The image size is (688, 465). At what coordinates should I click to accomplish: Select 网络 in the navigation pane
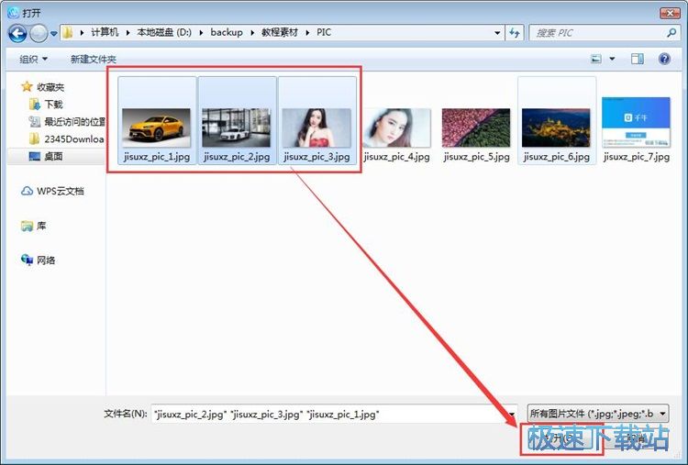point(46,260)
